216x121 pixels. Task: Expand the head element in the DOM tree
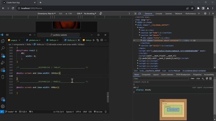pos(136,22)
